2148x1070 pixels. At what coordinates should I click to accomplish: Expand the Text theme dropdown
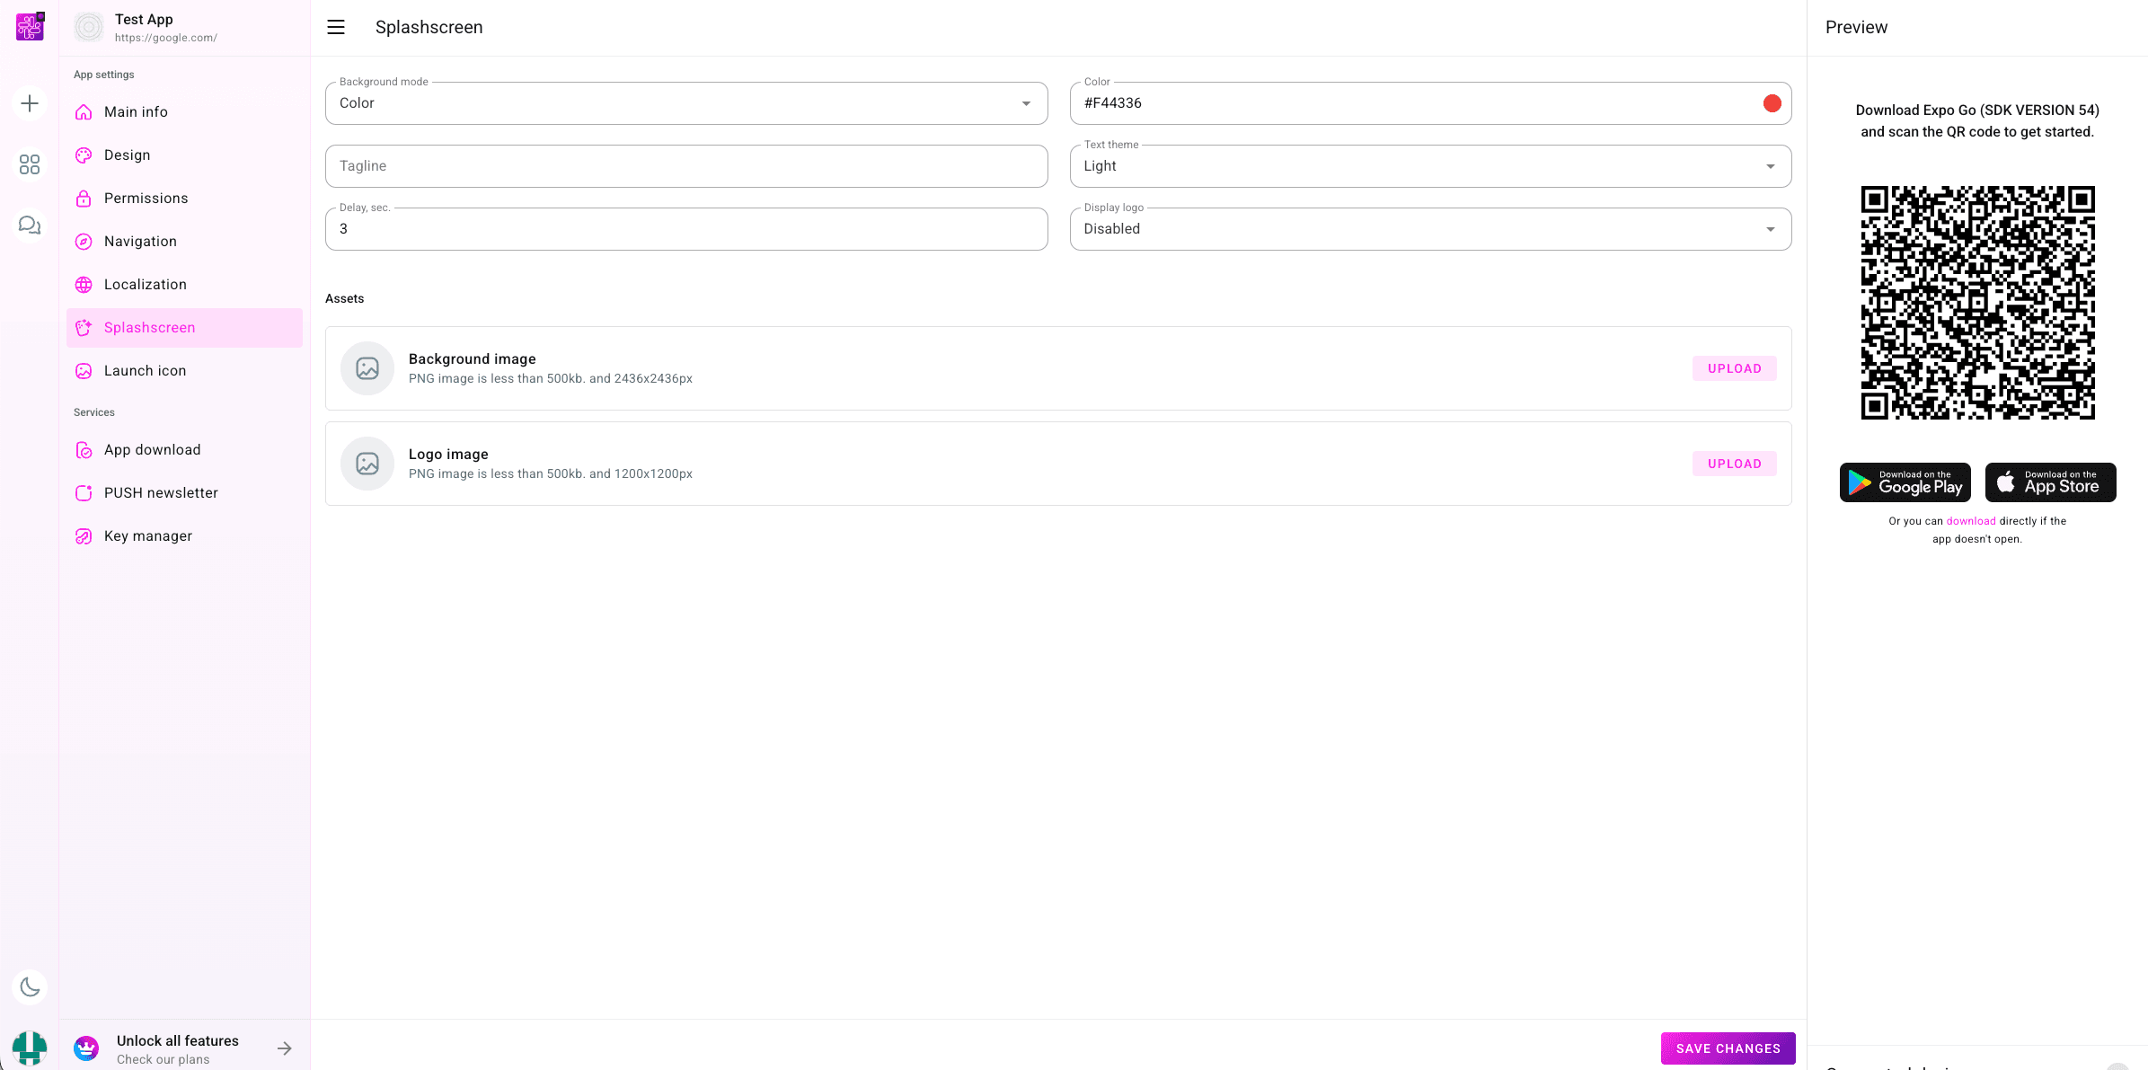(x=1430, y=166)
